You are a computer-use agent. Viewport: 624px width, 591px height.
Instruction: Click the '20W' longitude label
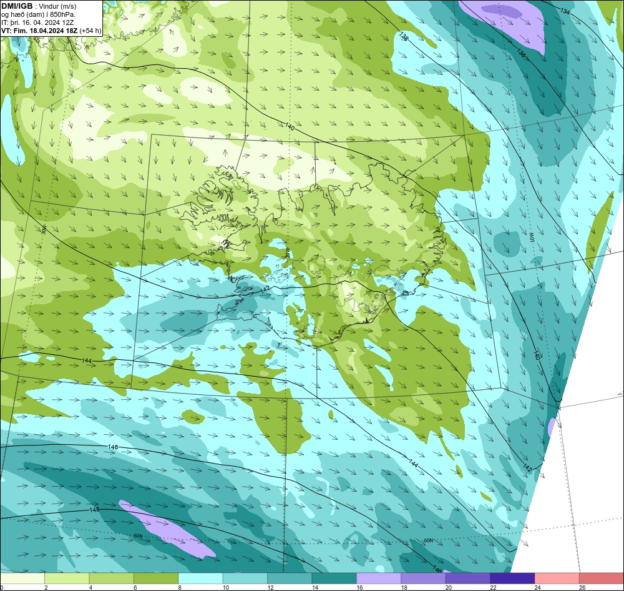[x=288, y=254]
